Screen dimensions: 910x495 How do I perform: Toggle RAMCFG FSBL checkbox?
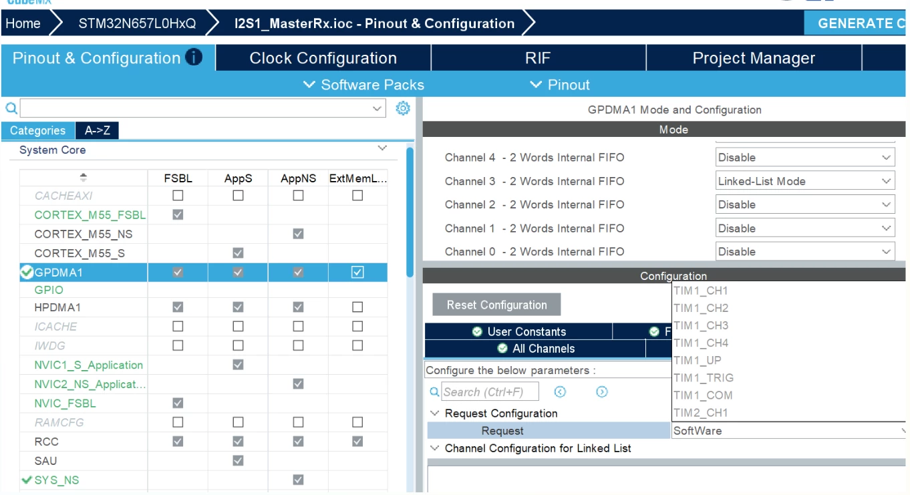(x=178, y=422)
